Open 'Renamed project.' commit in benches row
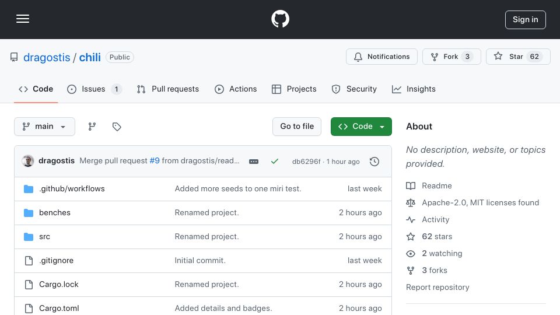 pos(206,212)
